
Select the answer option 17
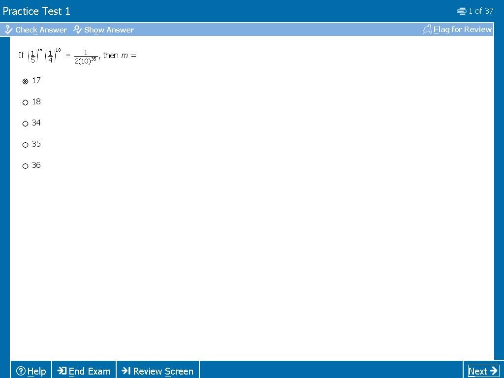pos(26,81)
